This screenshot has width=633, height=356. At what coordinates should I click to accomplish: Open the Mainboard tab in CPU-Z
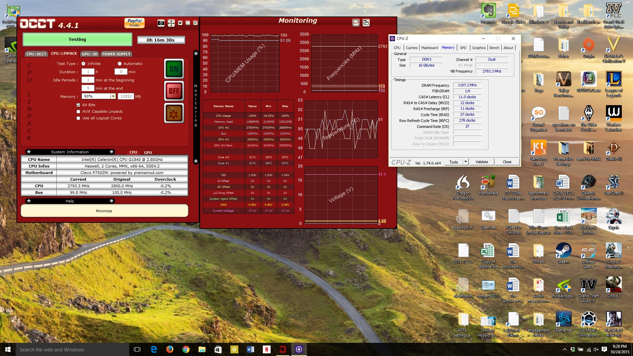[x=430, y=48]
